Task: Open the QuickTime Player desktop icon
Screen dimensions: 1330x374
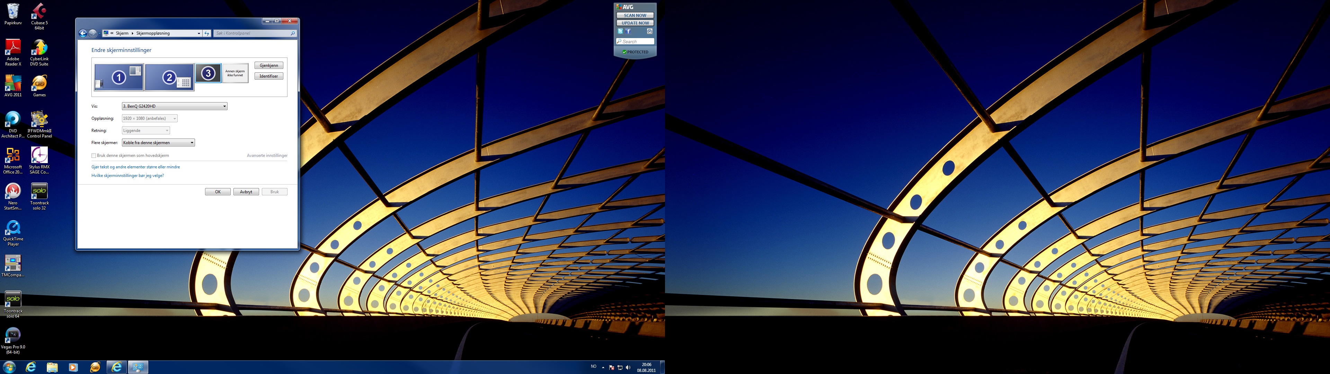Action: pos(13,232)
